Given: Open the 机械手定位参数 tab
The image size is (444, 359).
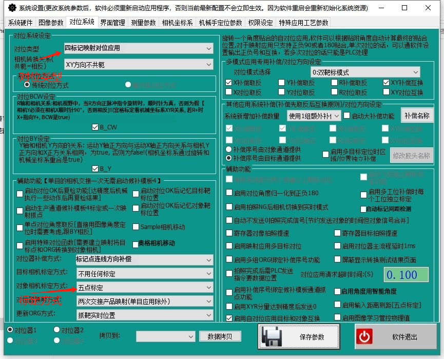Looking at the screenshot, I should (220, 23).
